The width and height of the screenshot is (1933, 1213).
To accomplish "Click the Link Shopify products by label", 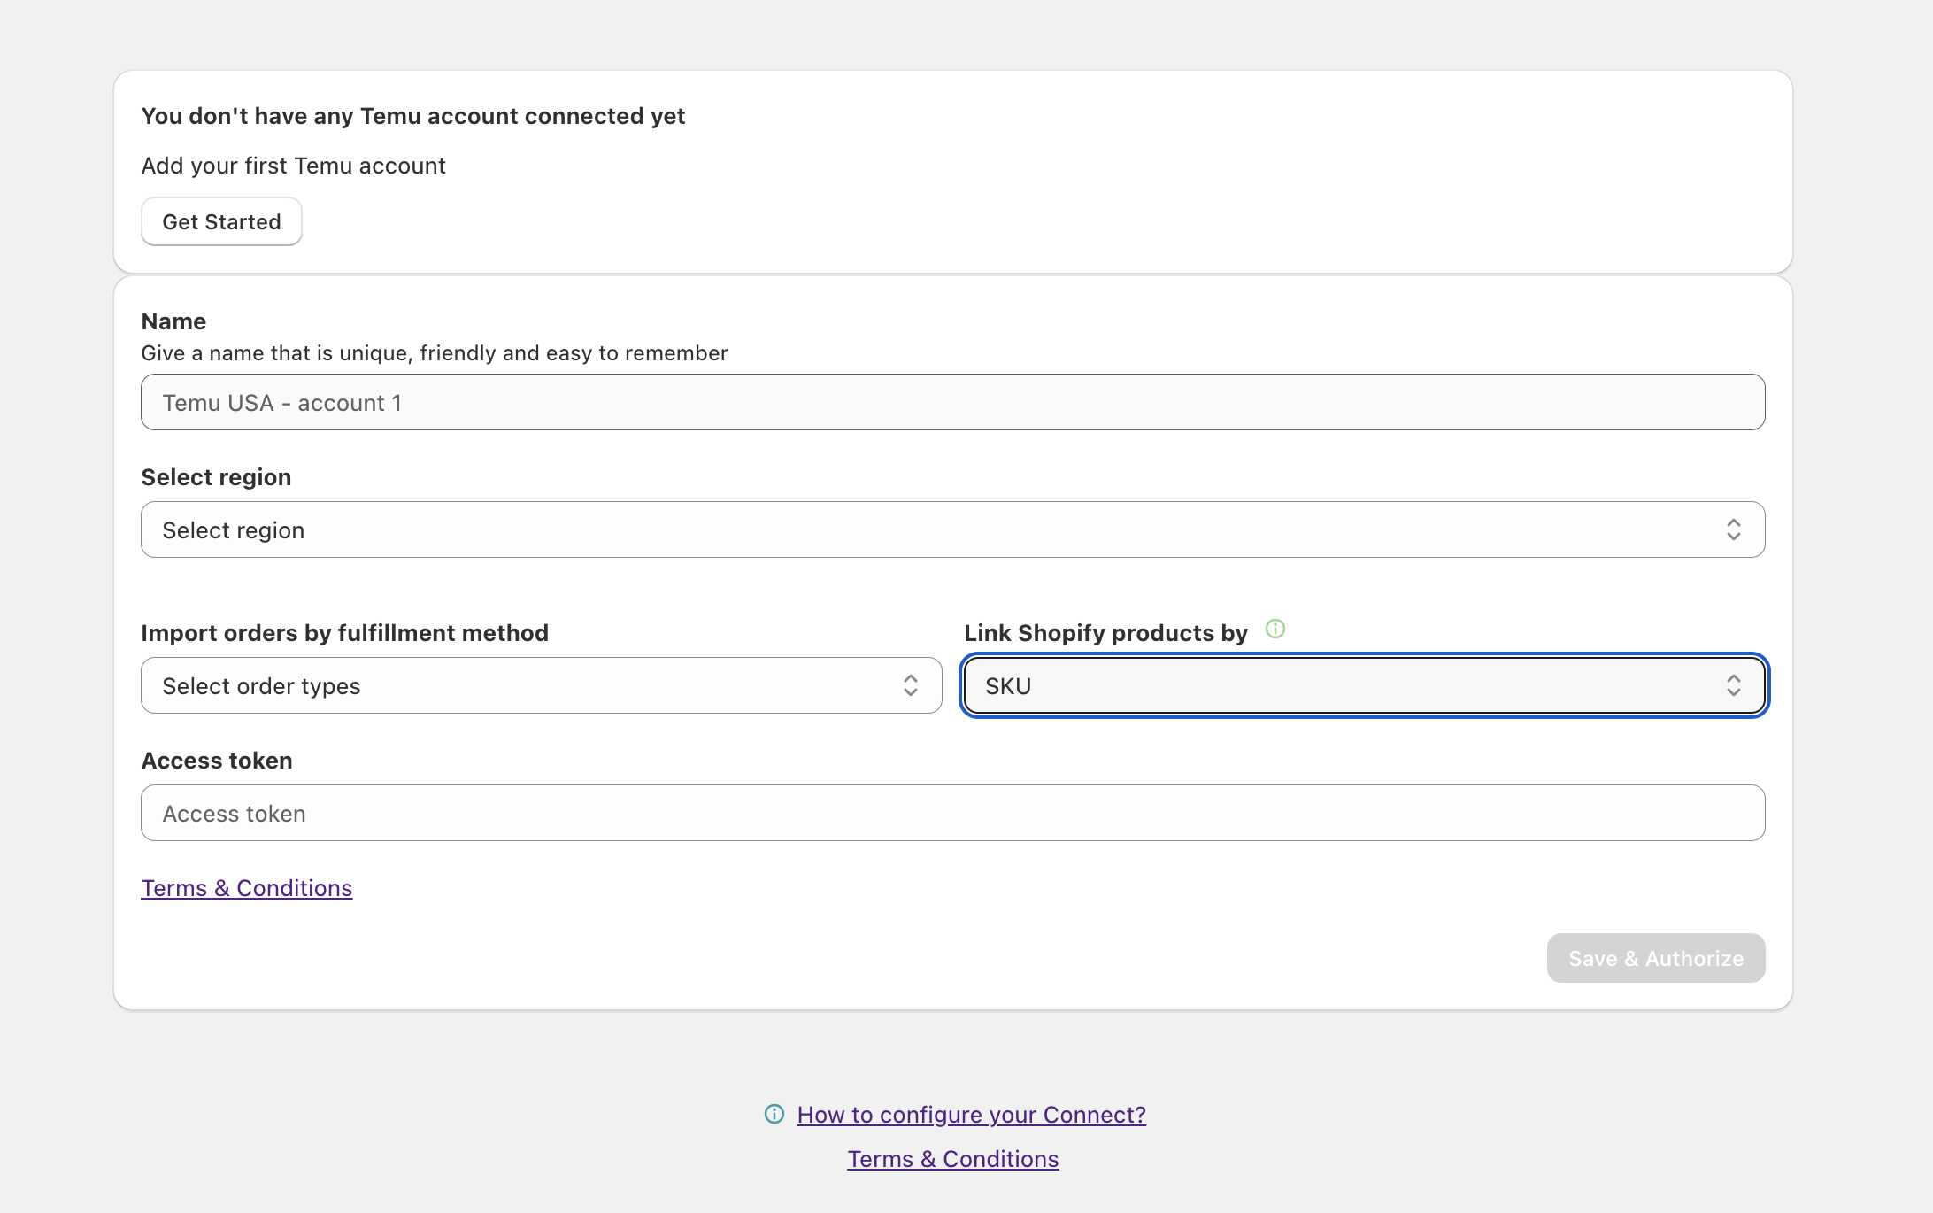I will (x=1105, y=633).
